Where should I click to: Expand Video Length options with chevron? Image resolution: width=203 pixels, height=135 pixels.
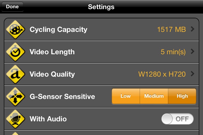tap(193, 51)
